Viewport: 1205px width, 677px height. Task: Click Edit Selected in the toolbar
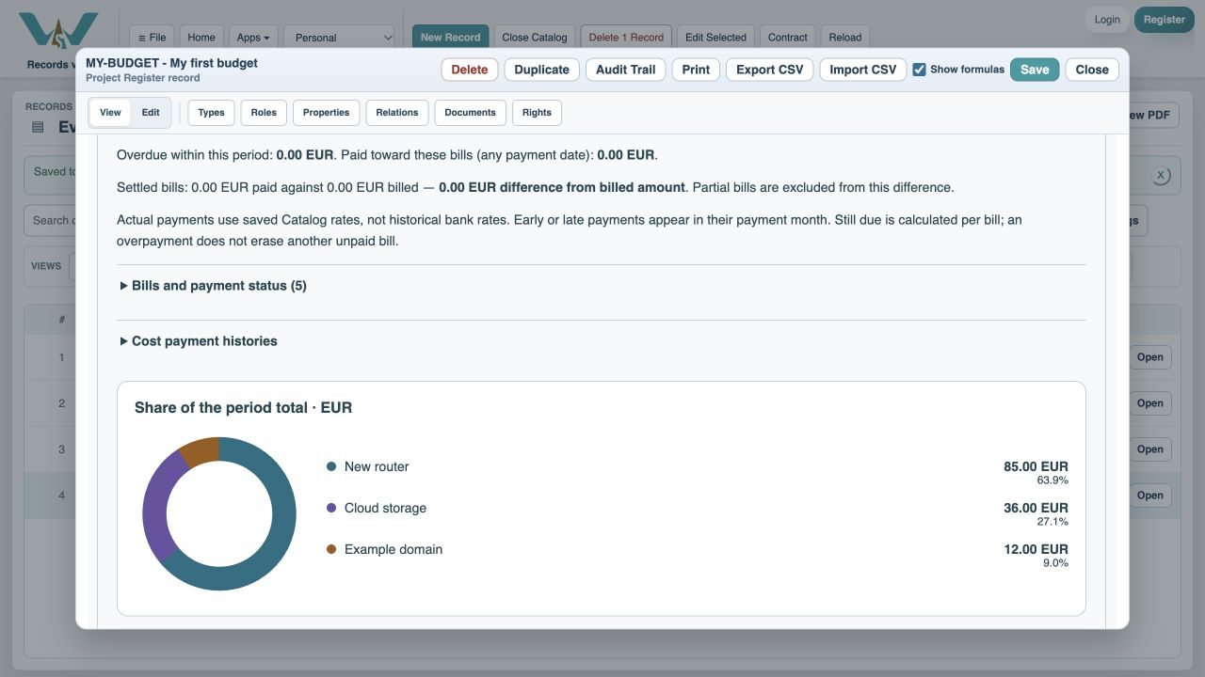[715, 38]
